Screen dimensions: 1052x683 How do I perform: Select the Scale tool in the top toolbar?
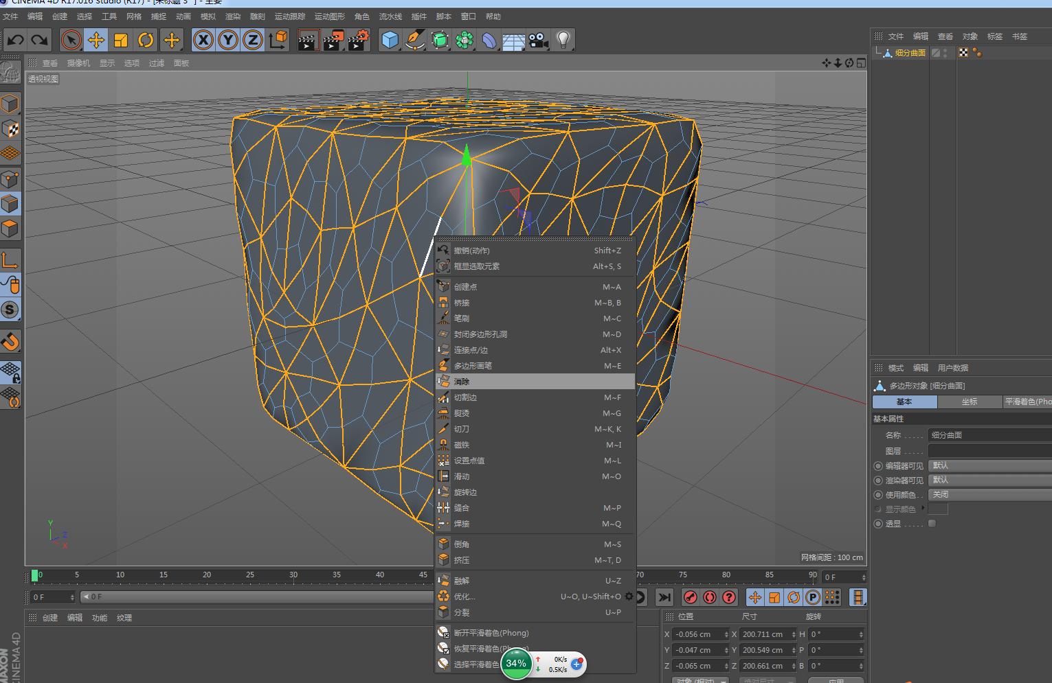coord(121,40)
